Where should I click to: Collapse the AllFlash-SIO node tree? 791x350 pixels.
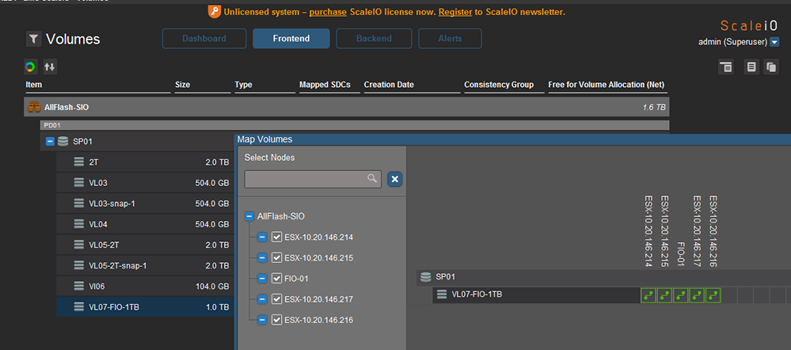click(249, 216)
